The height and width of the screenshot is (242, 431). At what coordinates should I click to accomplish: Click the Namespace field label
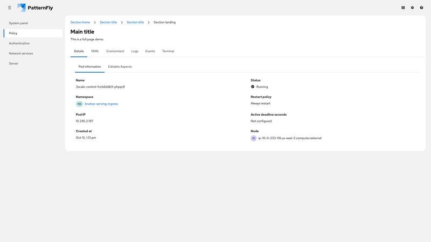pyautogui.click(x=85, y=97)
